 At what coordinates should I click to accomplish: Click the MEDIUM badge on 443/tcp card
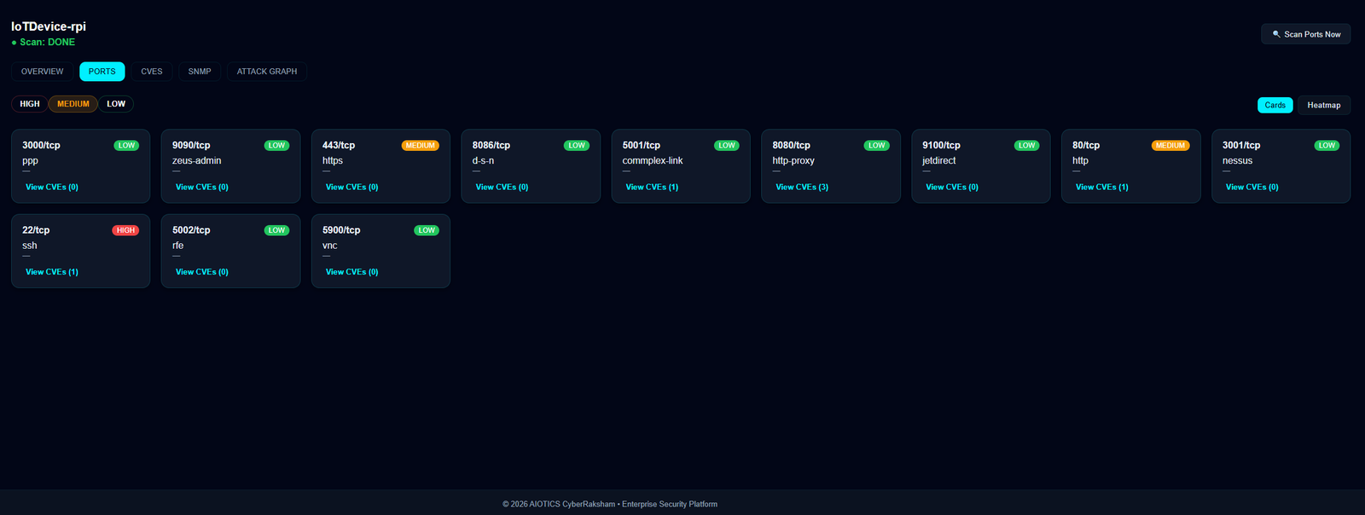tap(421, 146)
